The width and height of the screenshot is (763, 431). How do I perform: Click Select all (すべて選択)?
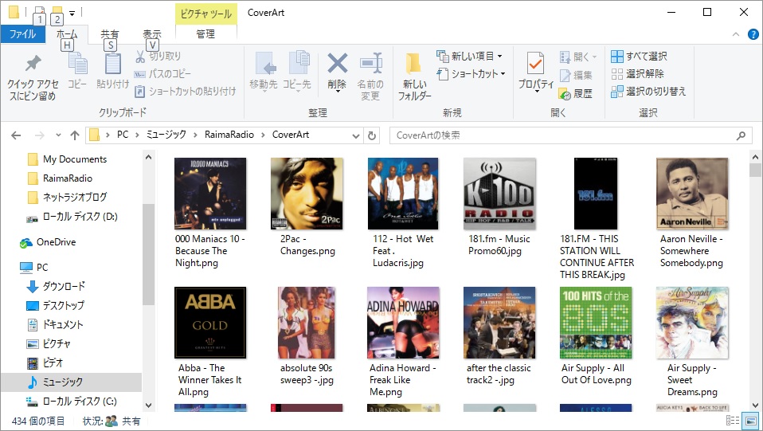[x=639, y=57]
